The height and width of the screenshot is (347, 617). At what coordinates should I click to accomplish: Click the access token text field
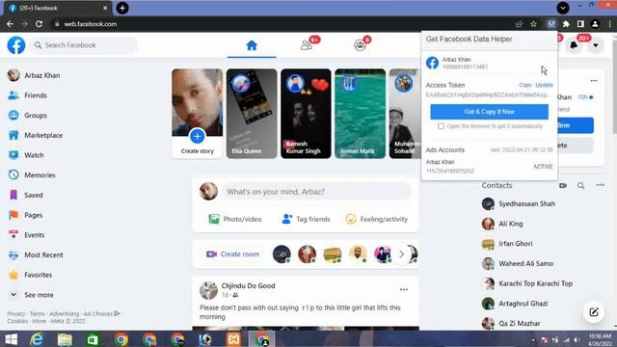(x=488, y=94)
